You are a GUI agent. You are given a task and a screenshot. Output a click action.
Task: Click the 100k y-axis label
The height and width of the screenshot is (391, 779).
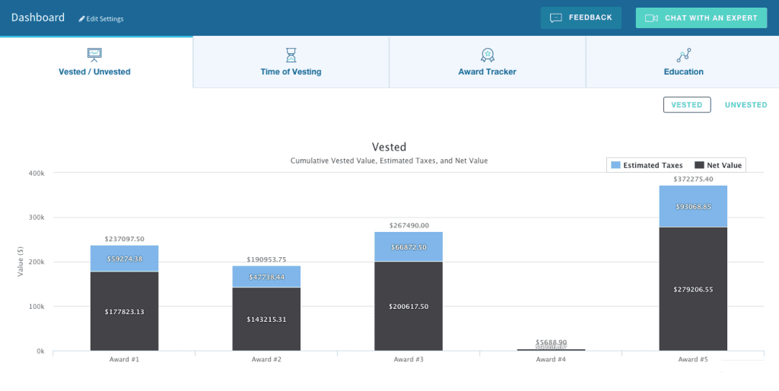tap(37, 307)
